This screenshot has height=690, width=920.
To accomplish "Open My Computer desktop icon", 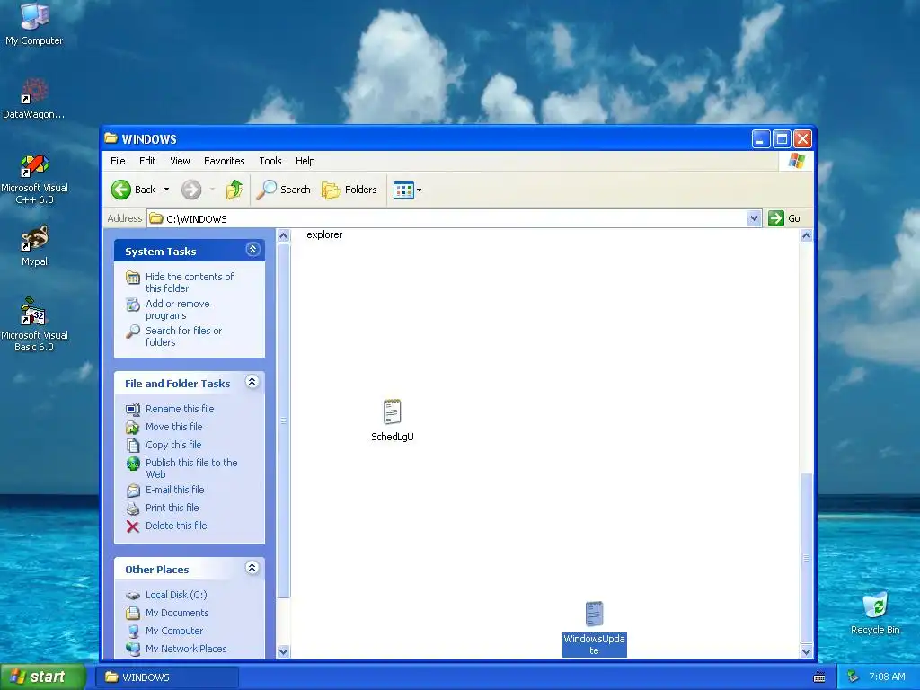I will (34, 23).
